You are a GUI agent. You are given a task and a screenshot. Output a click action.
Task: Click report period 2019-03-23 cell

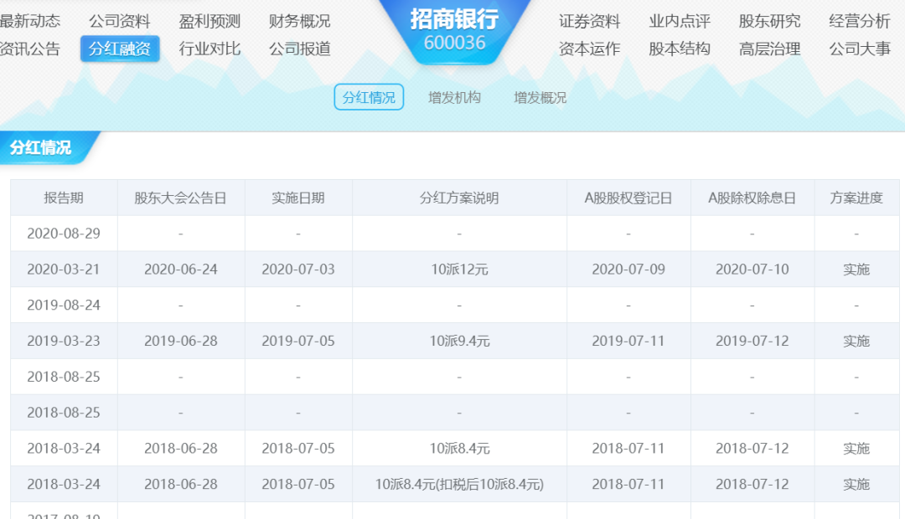tap(64, 341)
